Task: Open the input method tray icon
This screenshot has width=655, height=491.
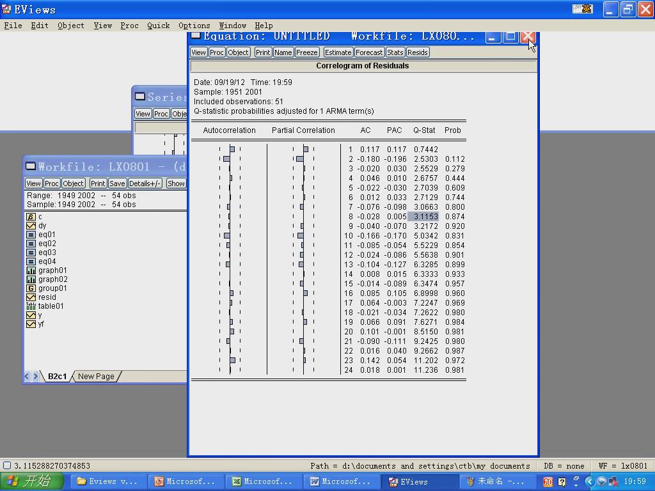Action: pyautogui.click(x=548, y=482)
